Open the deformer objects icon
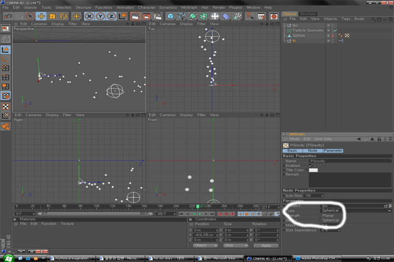This screenshot has width=394, height=262. (x=226, y=16)
